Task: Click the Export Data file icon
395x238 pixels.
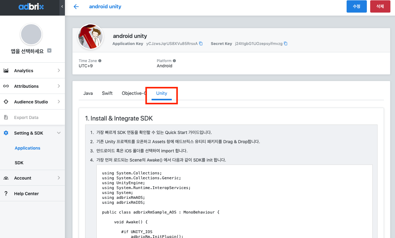Action: click(6, 117)
